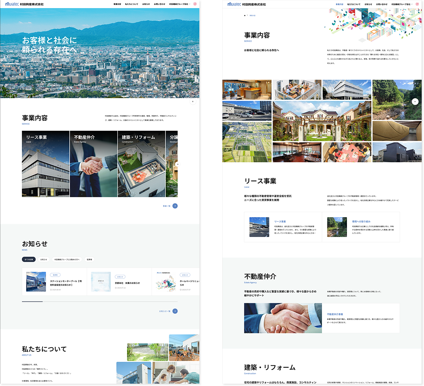Click the Muratec logo on the right page
This screenshot has height=386, width=424.
[x=247, y=4]
